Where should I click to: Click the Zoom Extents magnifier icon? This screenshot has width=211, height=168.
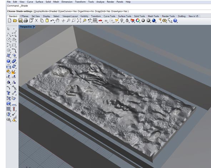(x=79, y=21)
